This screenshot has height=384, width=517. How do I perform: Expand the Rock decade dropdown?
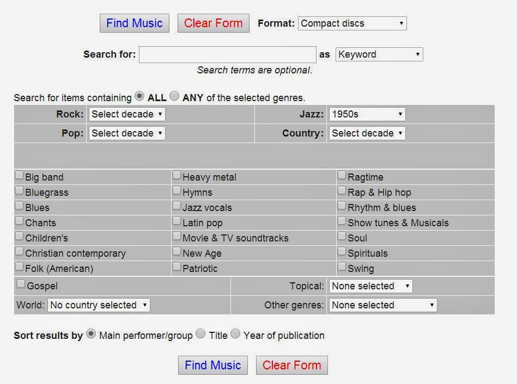point(127,114)
